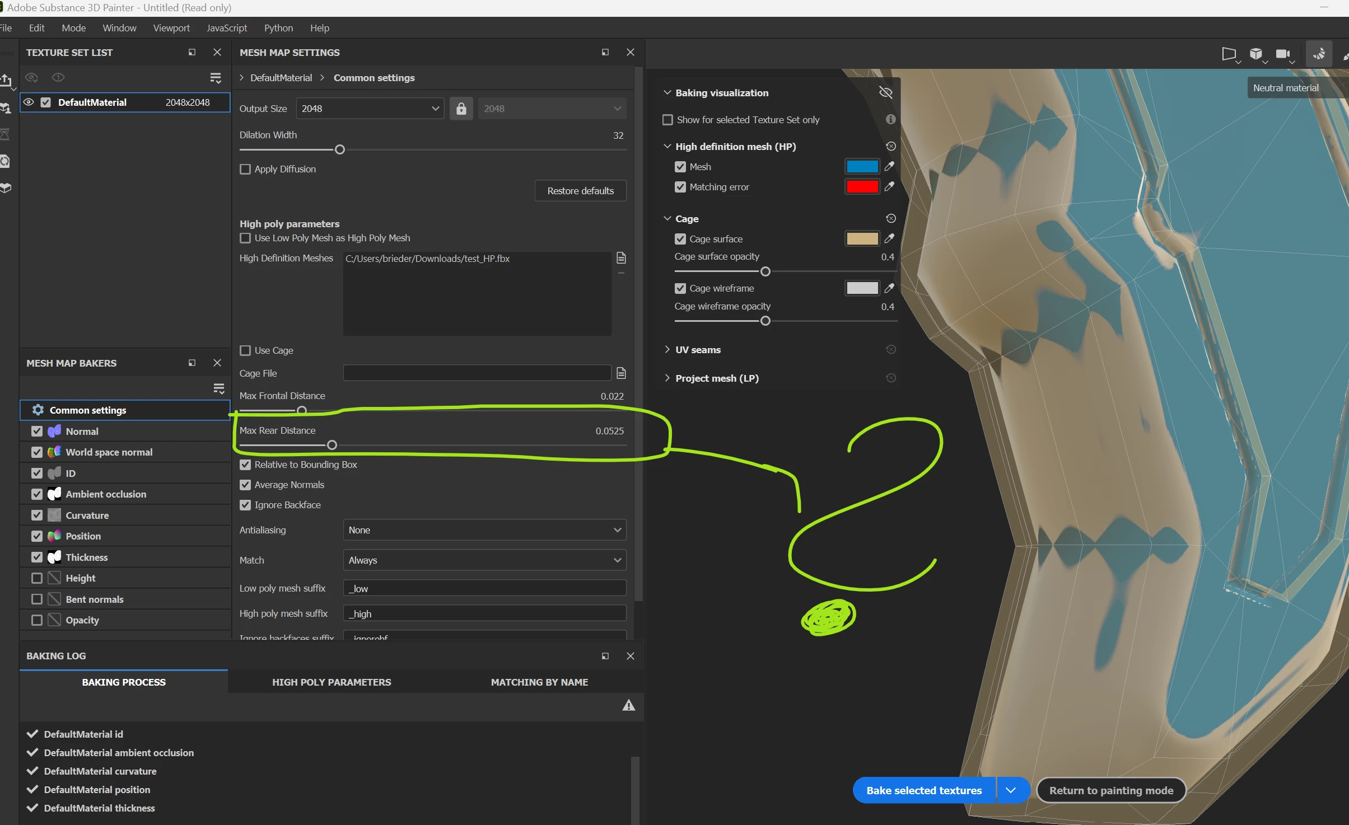Viewport: 1349px width, 825px height.
Task: Hide the baking visualization with the crossed-eye icon
Action: [885, 92]
